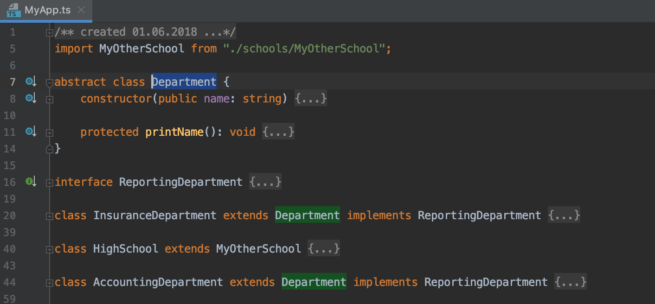The image size is (655, 304).
Task: Click the abstract keyword on line 7
Action: (x=80, y=82)
